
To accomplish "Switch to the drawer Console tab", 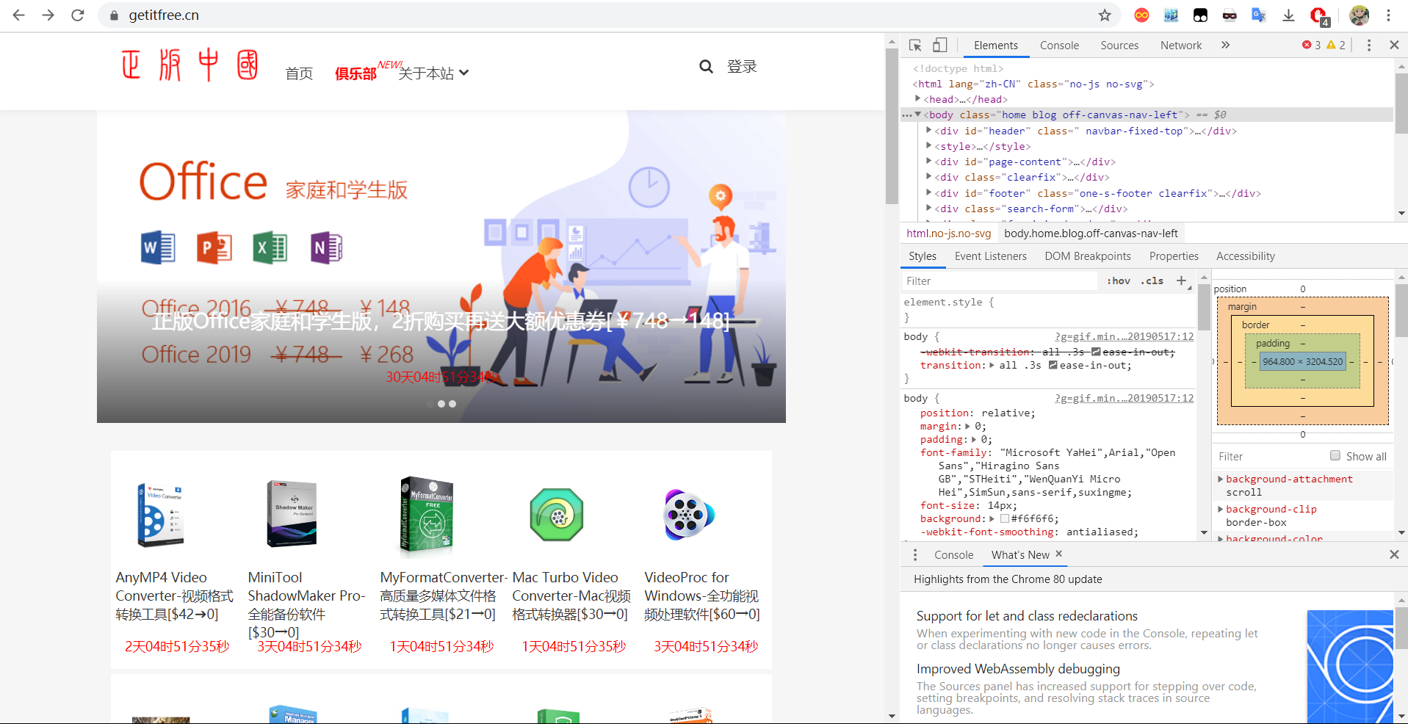I will [x=953, y=555].
